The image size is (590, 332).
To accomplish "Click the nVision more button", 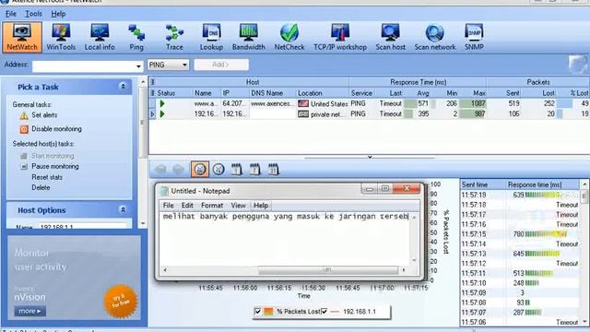I will coord(29,311).
